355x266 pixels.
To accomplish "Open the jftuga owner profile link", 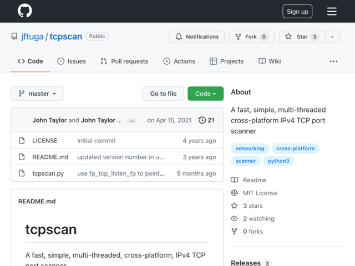I will [x=32, y=37].
